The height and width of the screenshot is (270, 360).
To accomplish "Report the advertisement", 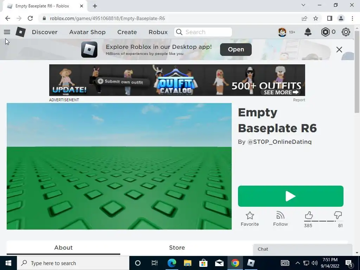I will coord(299,100).
